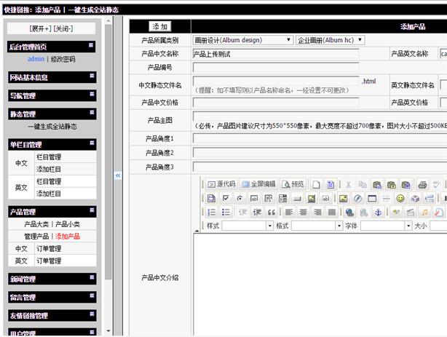Collapse the 产品管理 sidebar section

[x=92, y=211]
